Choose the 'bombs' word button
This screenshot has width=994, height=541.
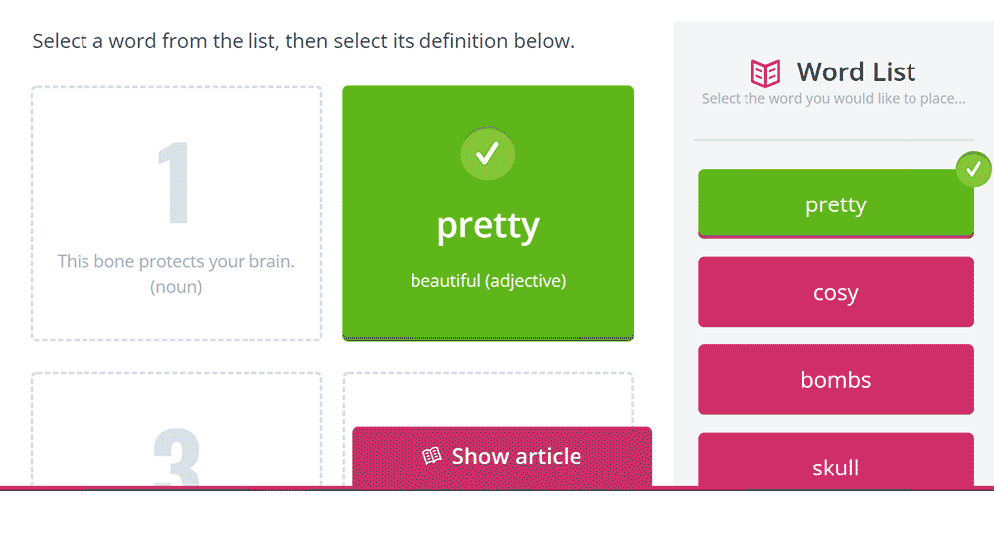tap(835, 379)
